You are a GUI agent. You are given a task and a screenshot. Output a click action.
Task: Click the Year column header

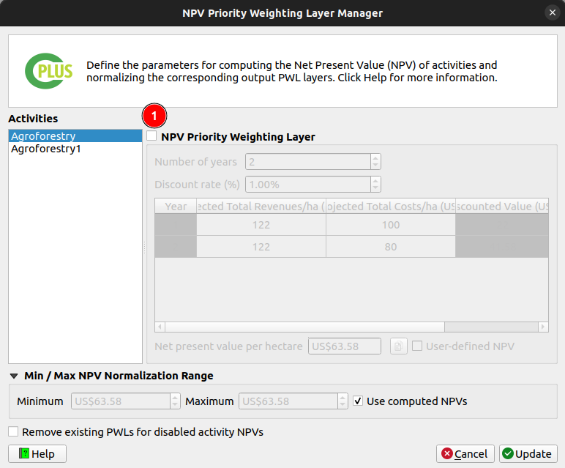pyautogui.click(x=176, y=207)
